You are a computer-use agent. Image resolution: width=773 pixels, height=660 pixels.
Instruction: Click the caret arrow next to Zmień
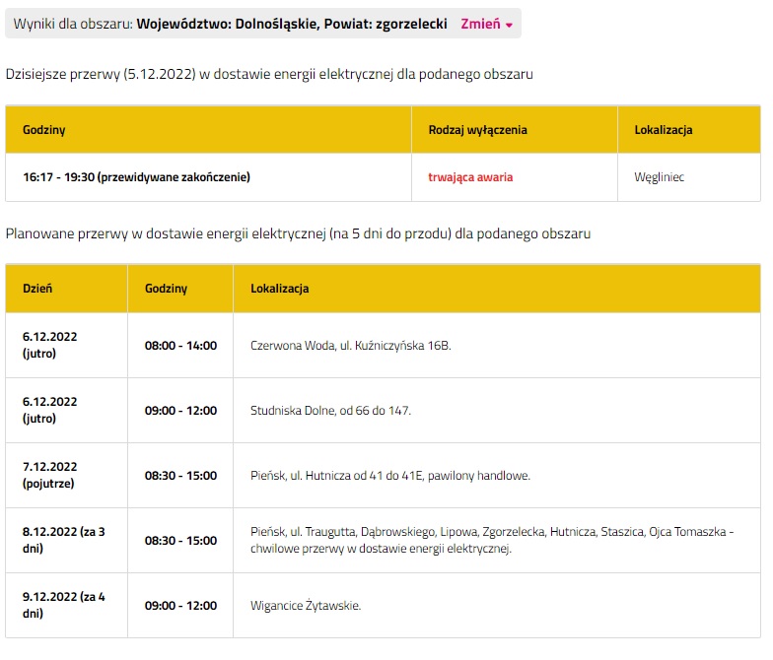point(509,25)
